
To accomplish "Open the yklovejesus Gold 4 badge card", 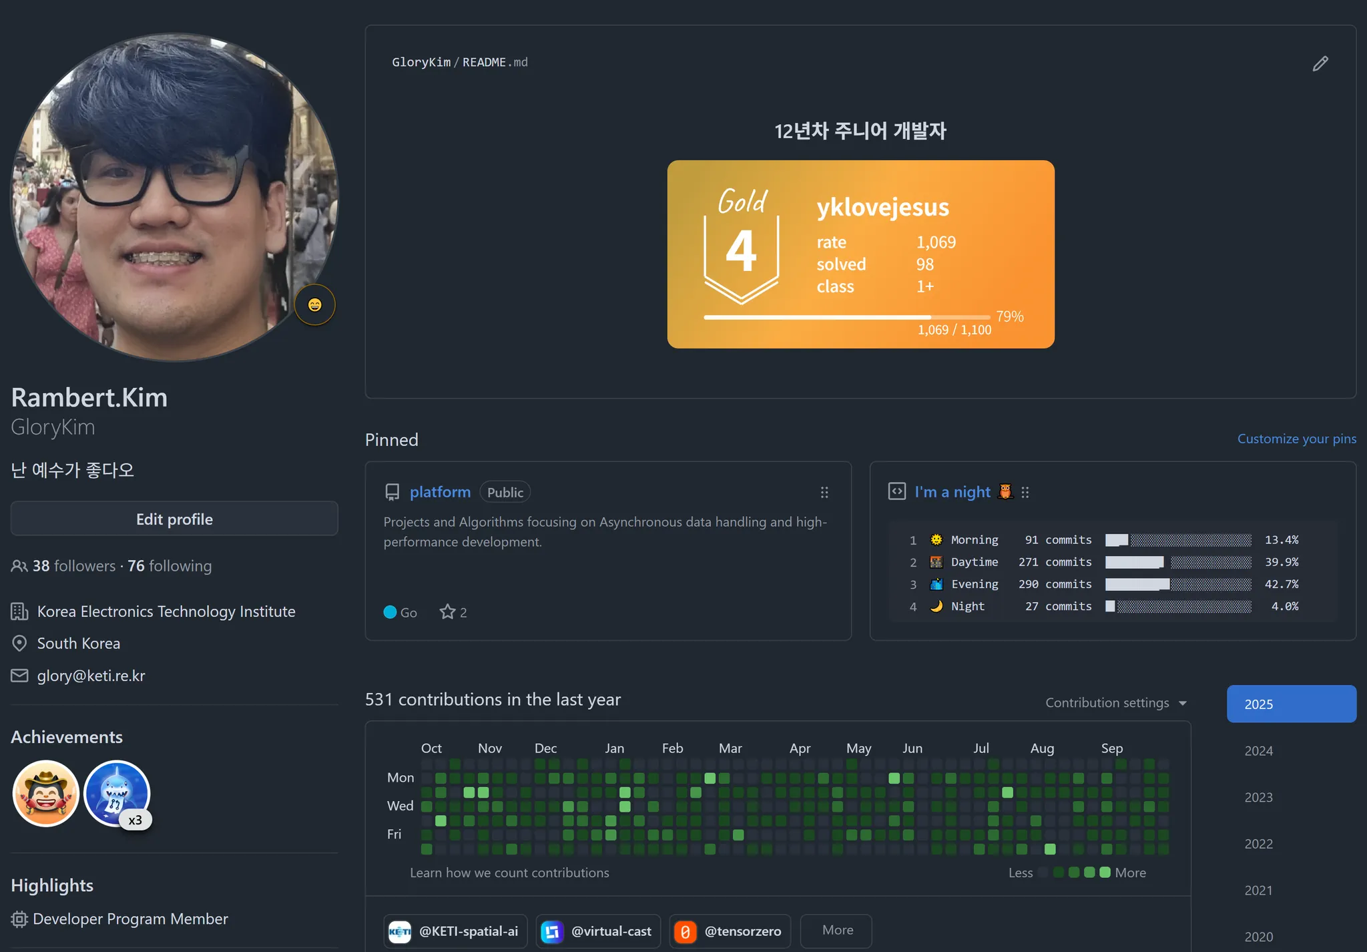I will 860,254.
